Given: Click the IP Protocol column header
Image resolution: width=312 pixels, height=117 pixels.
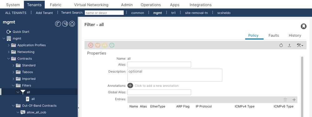Looking at the screenshot, I should (204, 106).
